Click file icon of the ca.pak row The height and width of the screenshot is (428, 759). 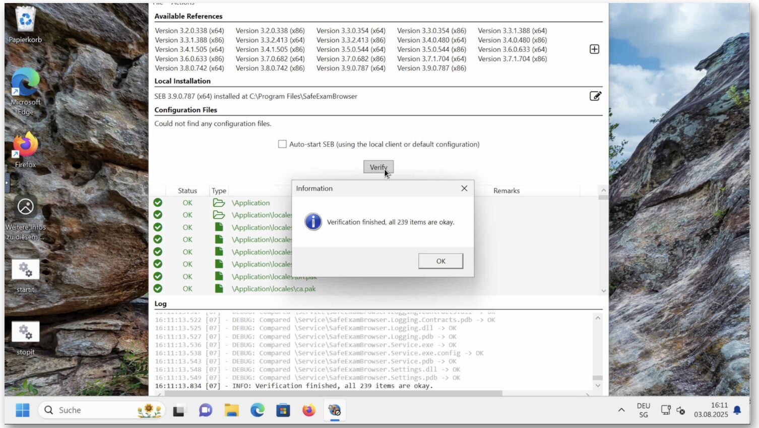(x=219, y=289)
